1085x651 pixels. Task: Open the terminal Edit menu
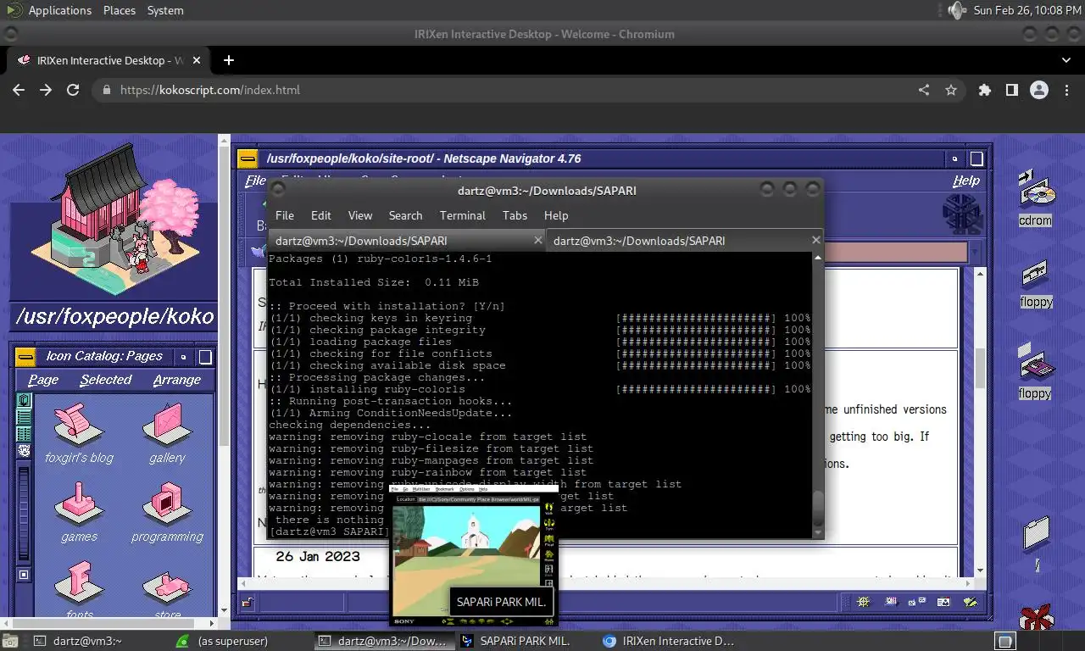pos(320,215)
